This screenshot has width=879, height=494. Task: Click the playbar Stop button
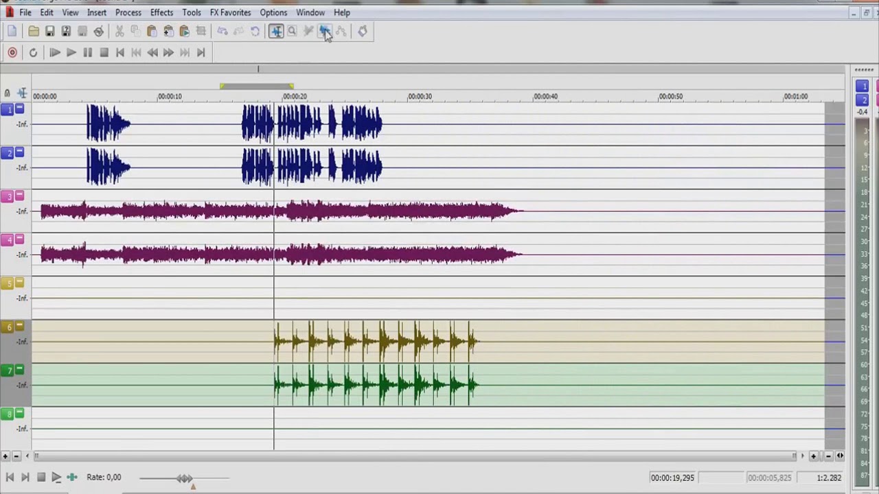pyautogui.click(x=41, y=478)
